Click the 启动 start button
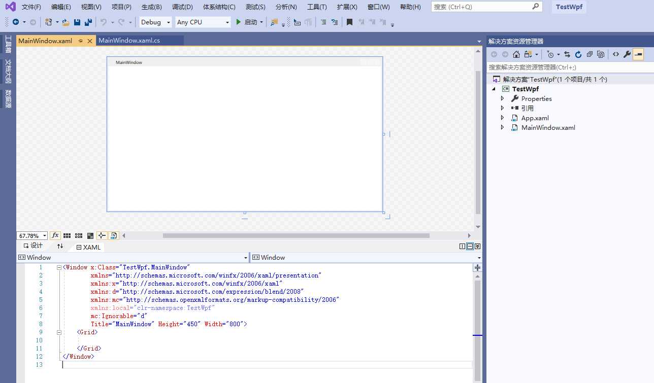Viewport: 654px width, 383px height. (251, 22)
